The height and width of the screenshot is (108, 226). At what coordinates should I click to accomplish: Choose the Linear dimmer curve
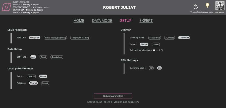156,45
